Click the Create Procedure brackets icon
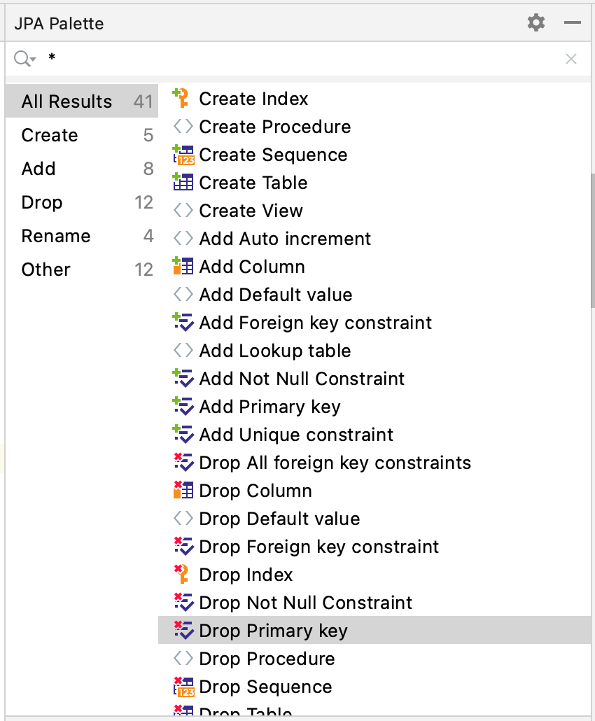The image size is (595, 721). point(183,127)
